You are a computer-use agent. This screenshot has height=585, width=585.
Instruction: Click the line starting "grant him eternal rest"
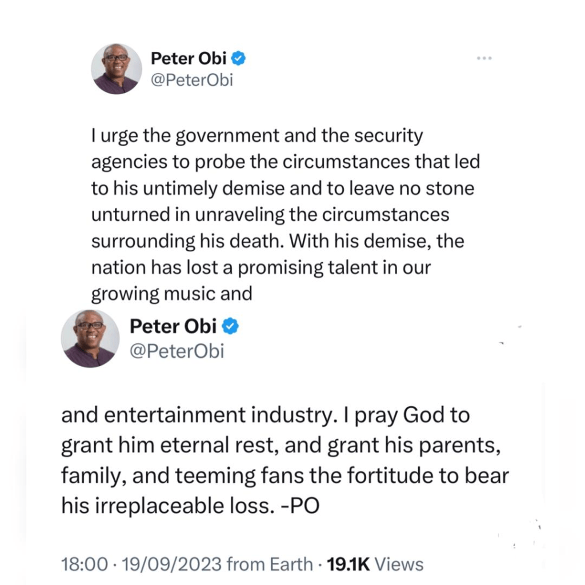point(281,446)
